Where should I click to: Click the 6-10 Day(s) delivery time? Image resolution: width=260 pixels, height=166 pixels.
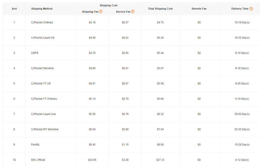pos(242,99)
